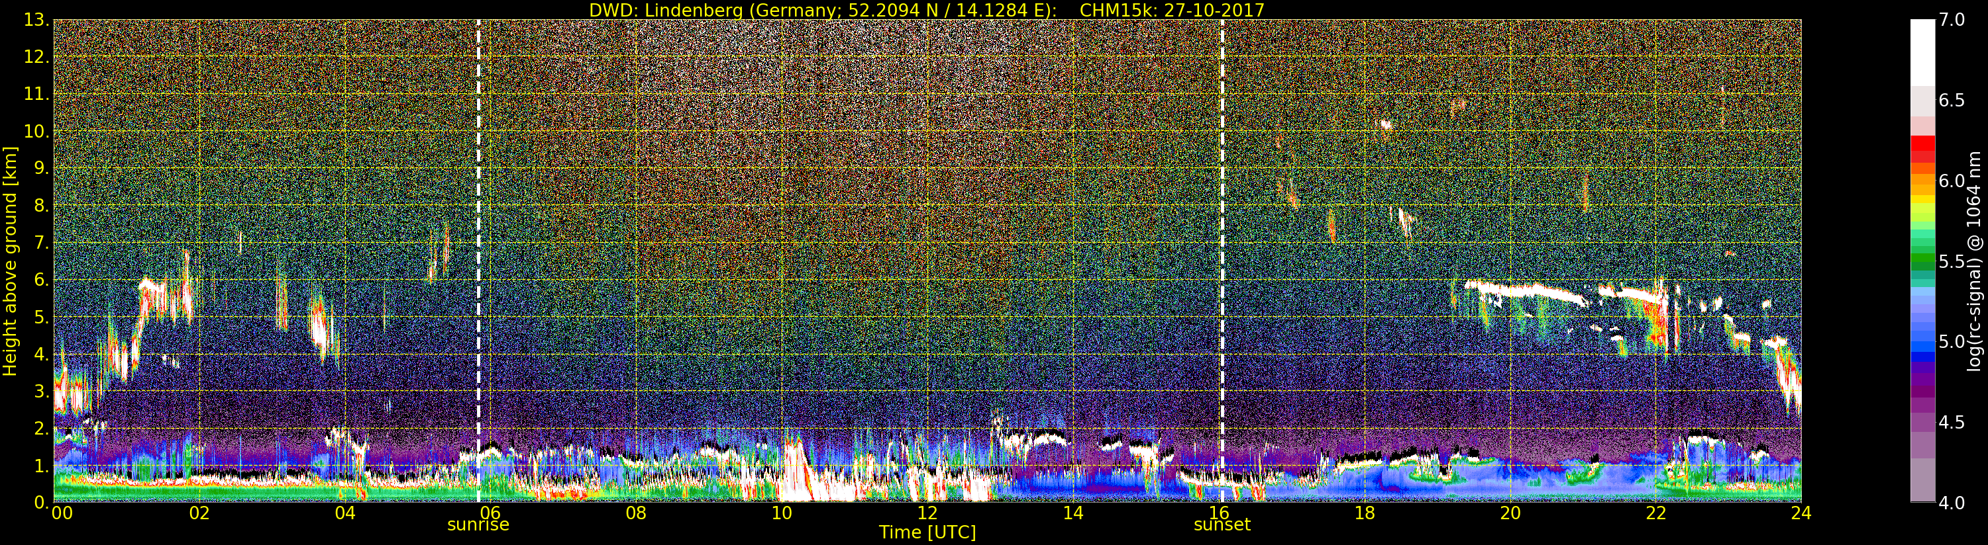This screenshot has width=1988, height=545.
Task: Click the '24' time axis tick label
Action: point(1801,513)
